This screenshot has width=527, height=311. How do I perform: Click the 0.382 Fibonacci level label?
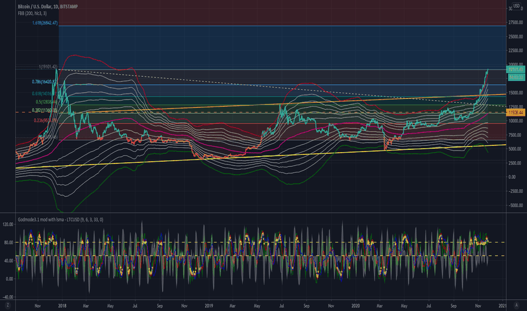click(x=45, y=110)
